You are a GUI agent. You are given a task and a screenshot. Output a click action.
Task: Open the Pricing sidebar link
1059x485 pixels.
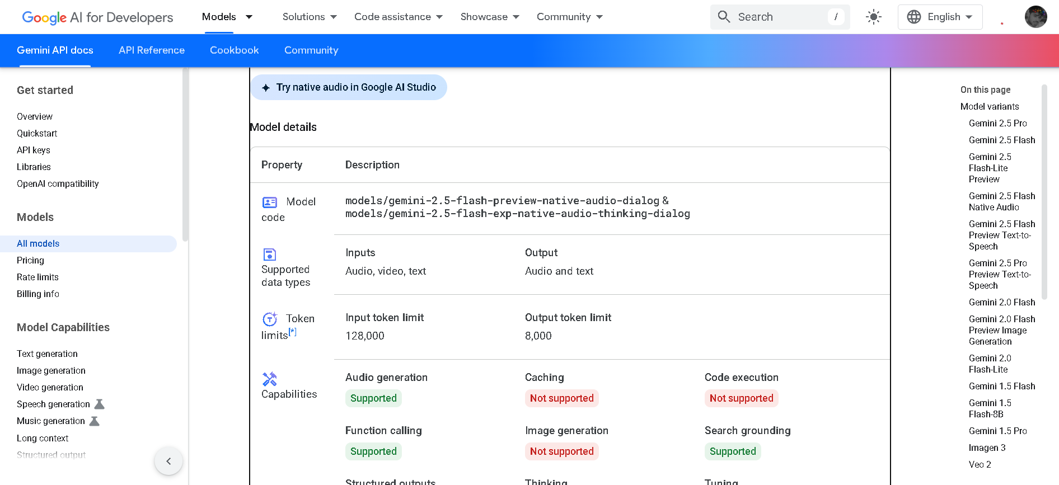coord(30,260)
